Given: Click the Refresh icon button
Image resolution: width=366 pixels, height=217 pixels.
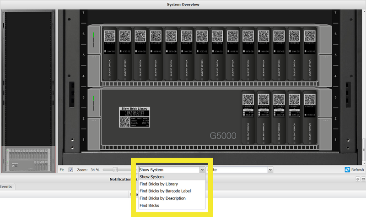Looking at the screenshot, I should click(348, 169).
